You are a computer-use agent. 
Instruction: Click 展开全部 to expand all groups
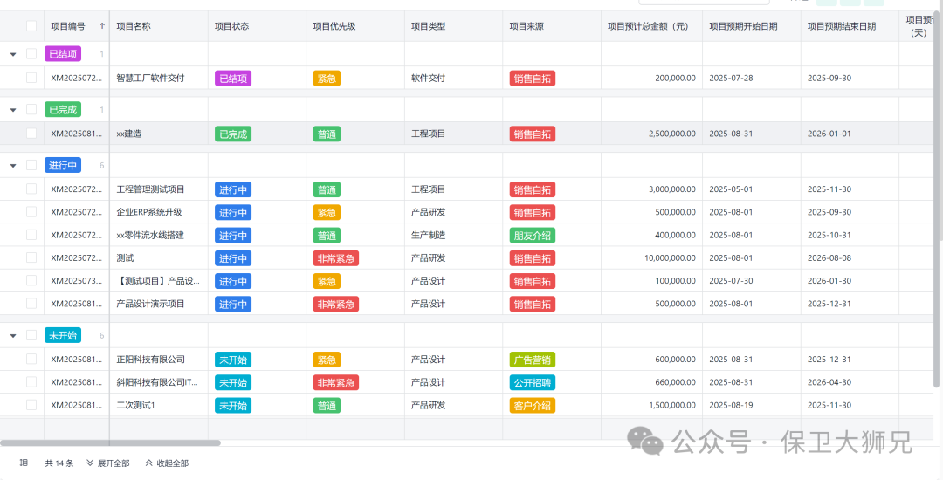[x=108, y=463]
